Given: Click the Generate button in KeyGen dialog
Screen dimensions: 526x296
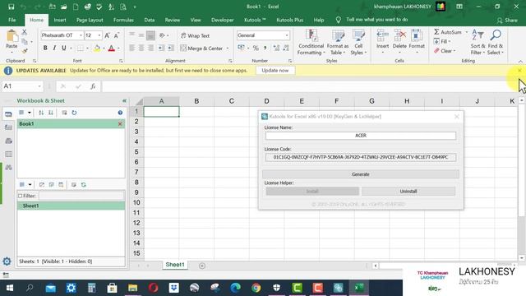Looking at the screenshot, I should click(x=361, y=174).
